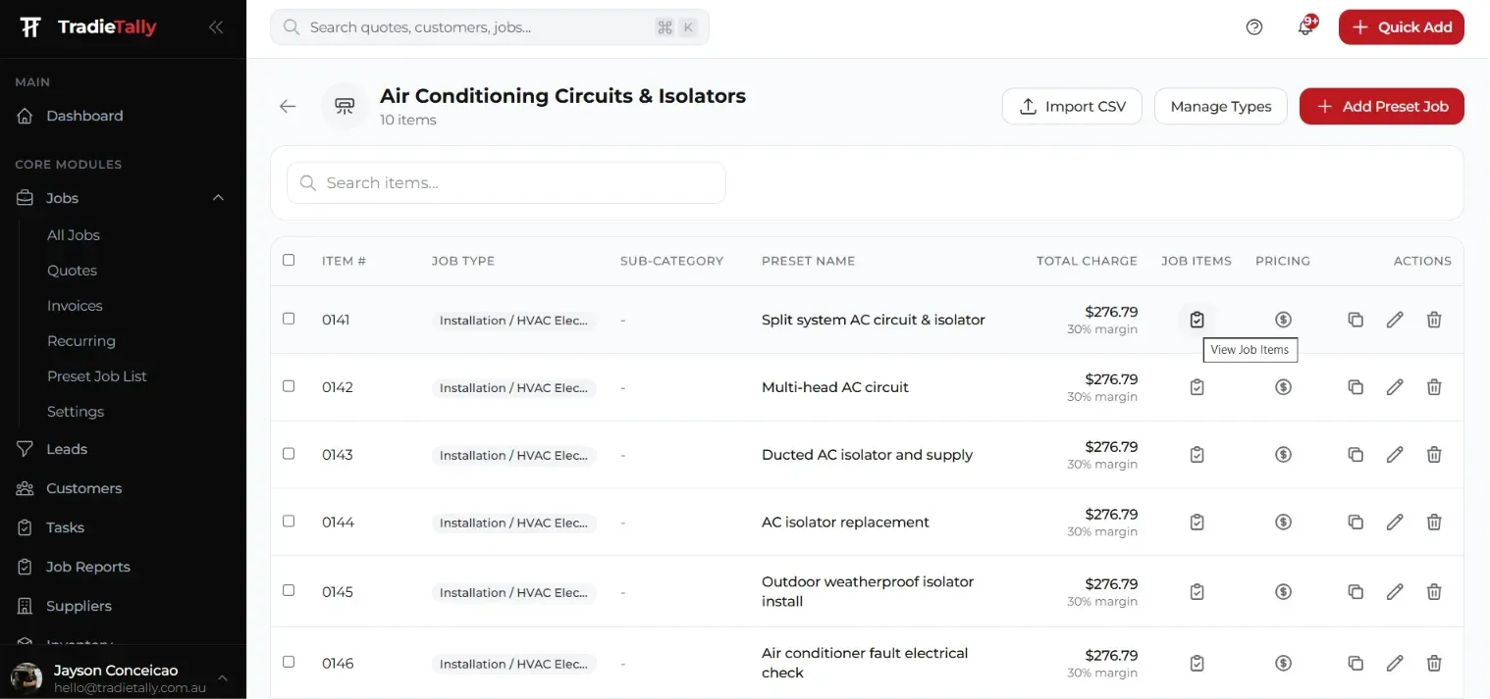Click Manage Types button

coord(1220,106)
